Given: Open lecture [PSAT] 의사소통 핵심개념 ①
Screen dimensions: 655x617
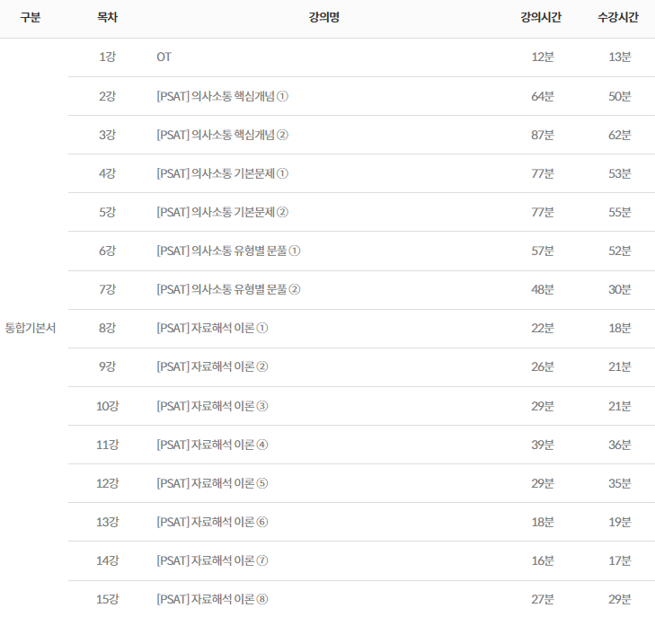Looking at the screenshot, I should click(222, 97).
